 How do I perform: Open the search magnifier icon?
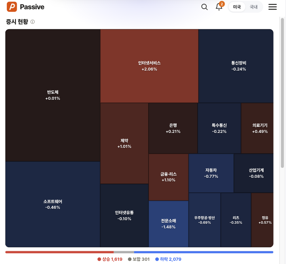click(204, 7)
